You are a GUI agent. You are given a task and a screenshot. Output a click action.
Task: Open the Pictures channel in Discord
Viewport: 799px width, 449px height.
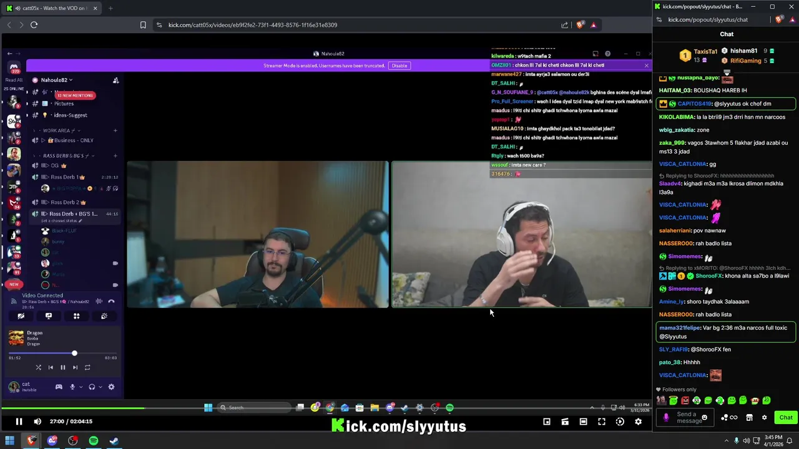(64, 104)
